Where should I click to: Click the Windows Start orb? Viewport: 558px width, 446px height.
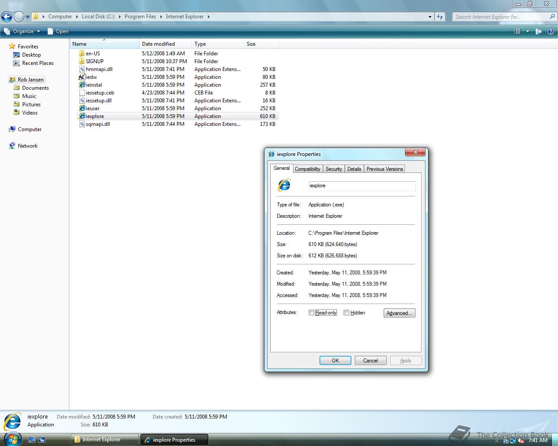pos(12,439)
